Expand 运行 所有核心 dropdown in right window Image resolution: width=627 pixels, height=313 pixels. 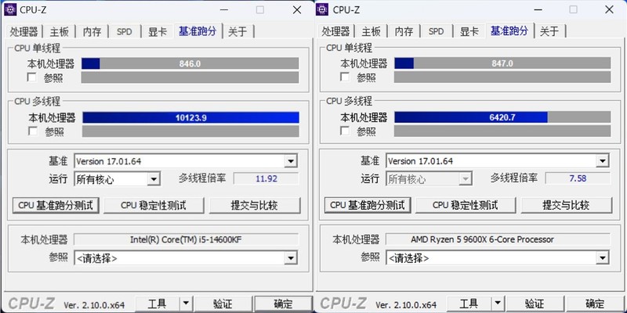[x=465, y=179]
